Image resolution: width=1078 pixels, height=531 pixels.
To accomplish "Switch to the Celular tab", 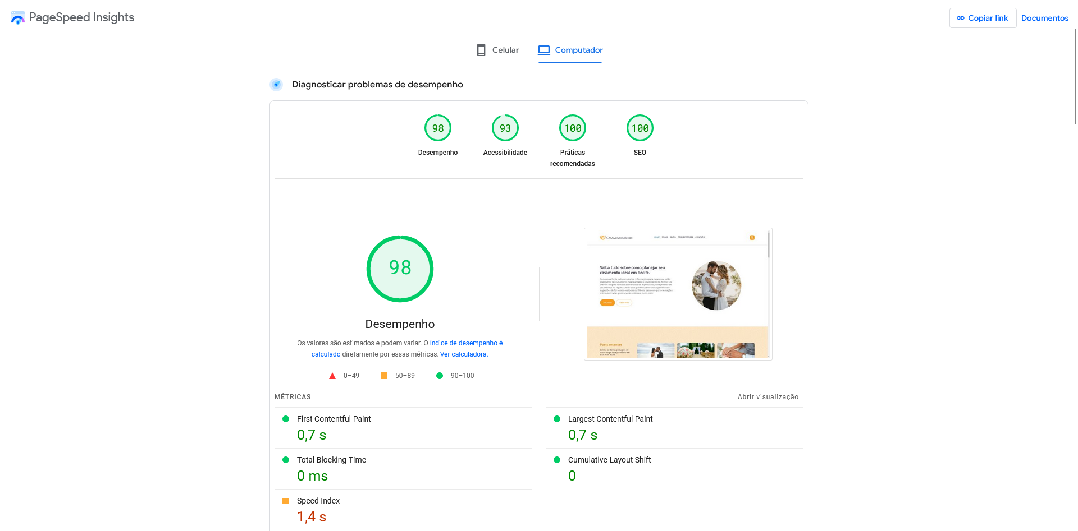I will coord(497,50).
